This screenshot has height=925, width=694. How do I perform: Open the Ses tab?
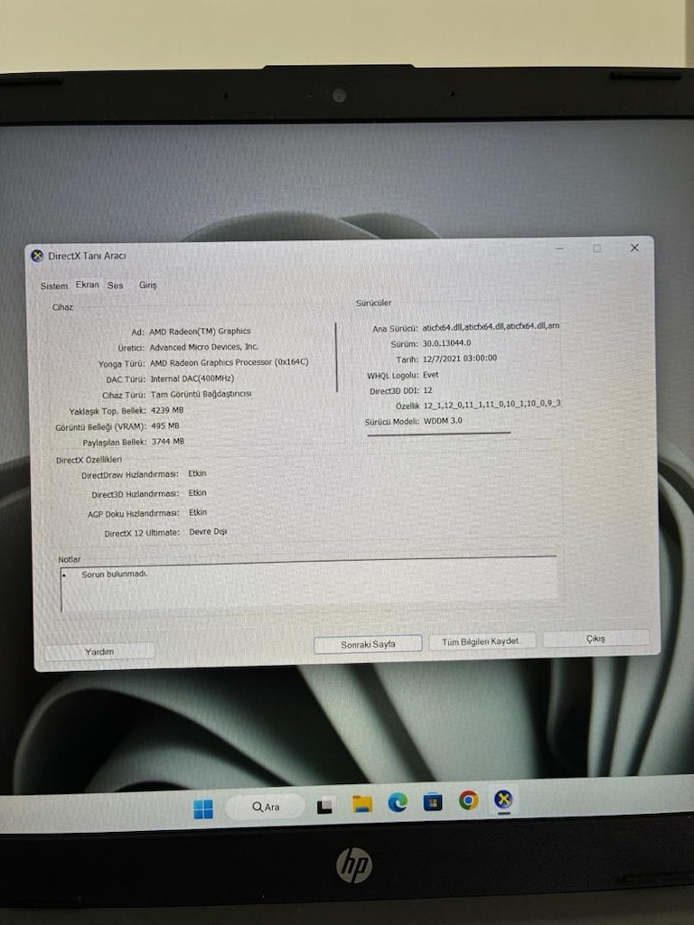pyautogui.click(x=115, y=285)
